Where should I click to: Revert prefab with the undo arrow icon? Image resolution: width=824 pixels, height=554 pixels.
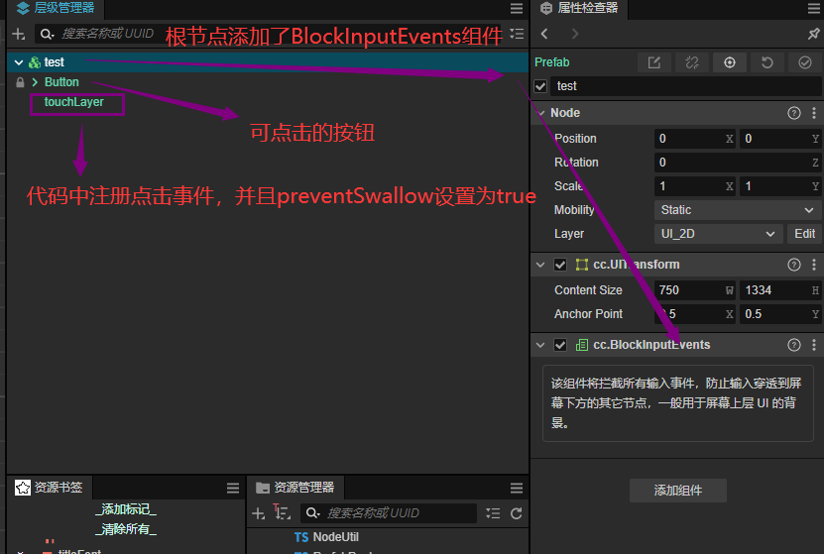[x=767, y=62]
